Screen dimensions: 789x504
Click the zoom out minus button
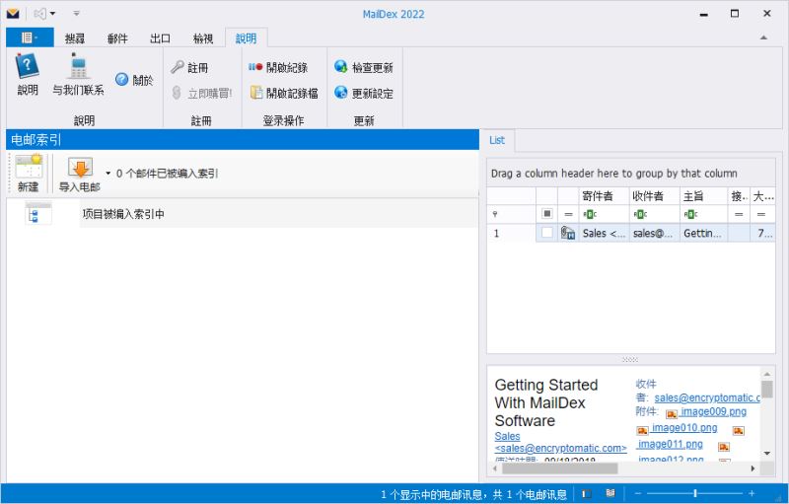click(x=637, y=494)
